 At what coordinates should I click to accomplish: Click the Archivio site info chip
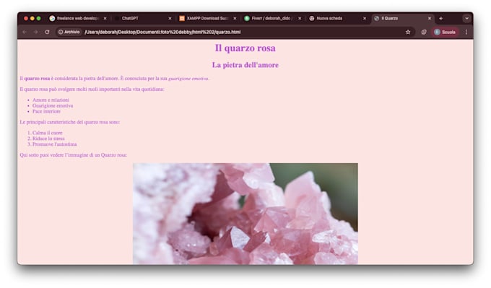click(x=69, y=32)
